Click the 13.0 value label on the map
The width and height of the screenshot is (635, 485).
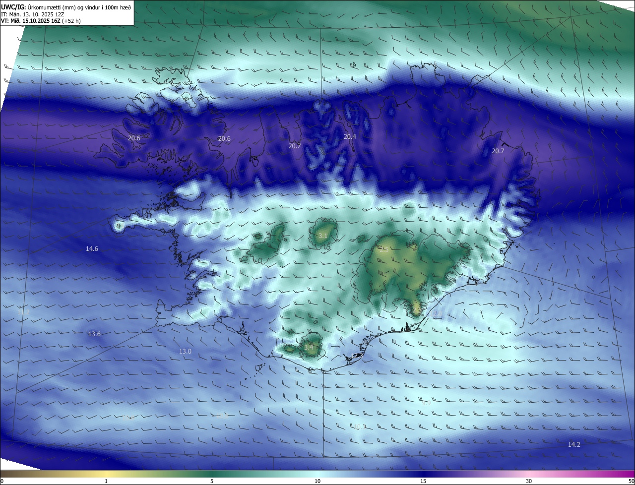click(x=185, y=351)
